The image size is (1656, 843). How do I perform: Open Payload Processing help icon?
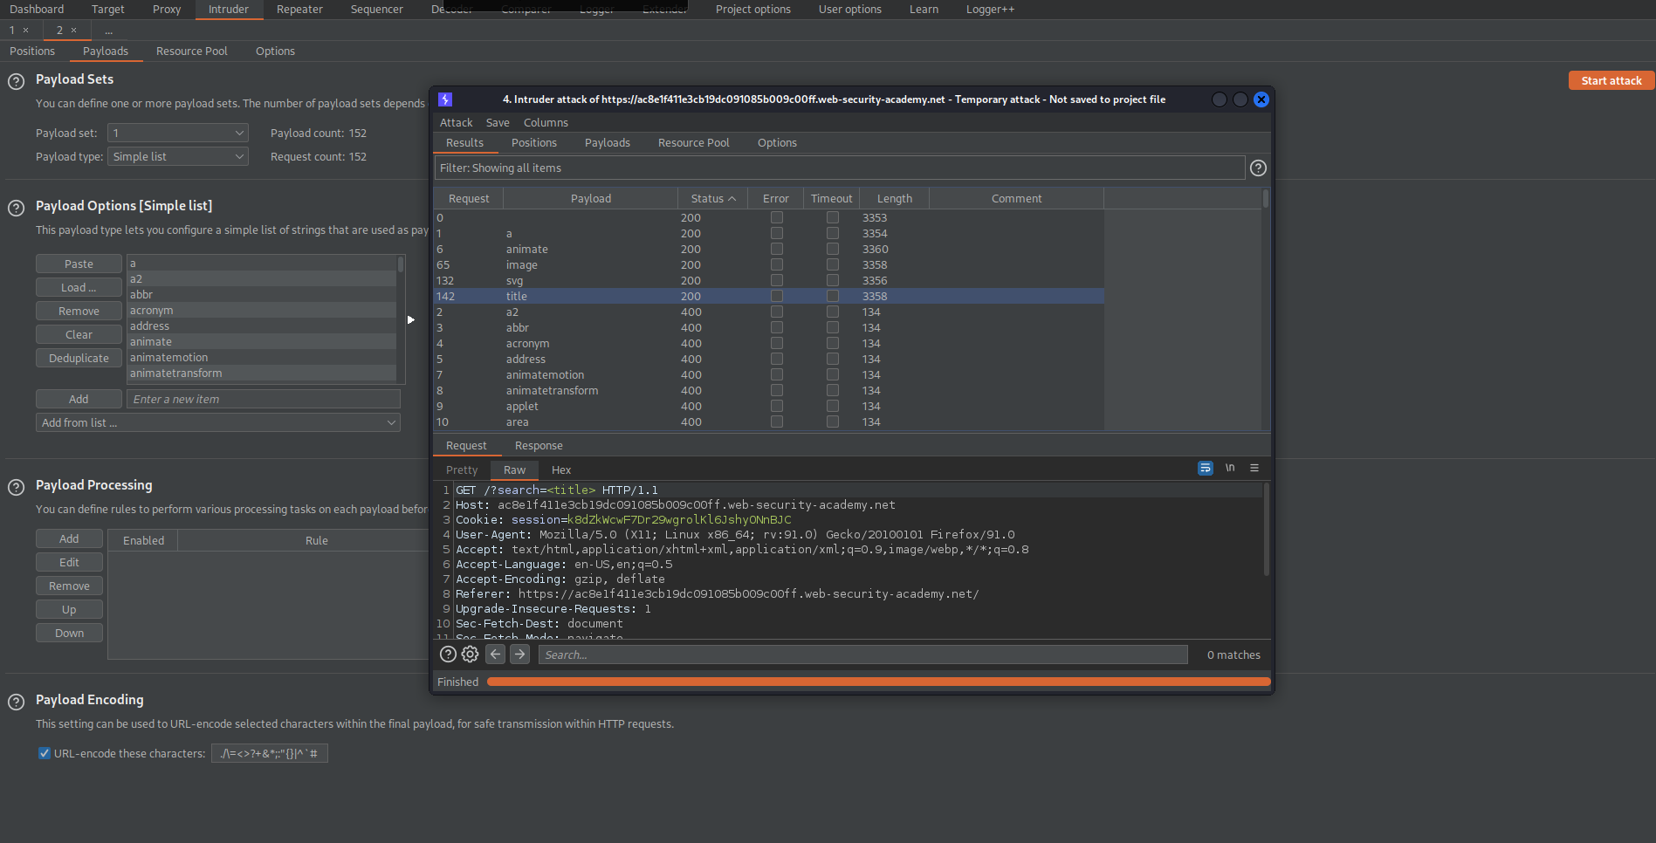16,487
